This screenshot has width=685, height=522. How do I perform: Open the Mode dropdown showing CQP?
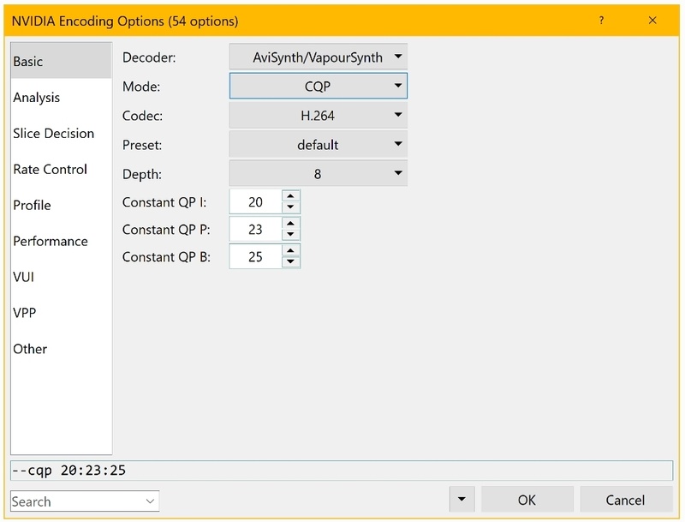[318, 87]
